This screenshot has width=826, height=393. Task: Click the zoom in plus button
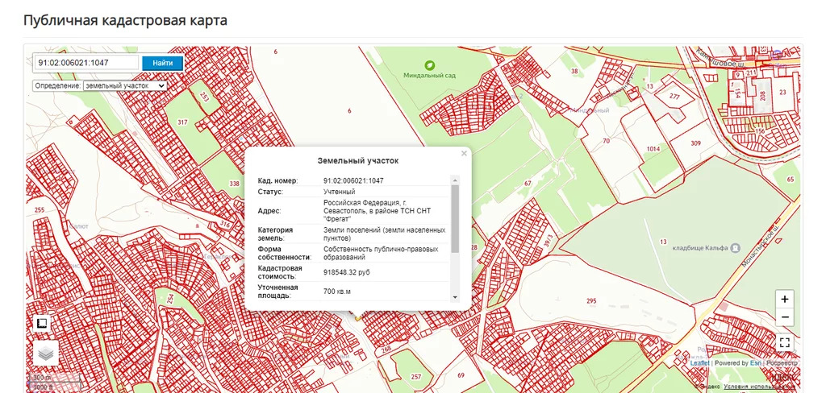coord(785,298)
